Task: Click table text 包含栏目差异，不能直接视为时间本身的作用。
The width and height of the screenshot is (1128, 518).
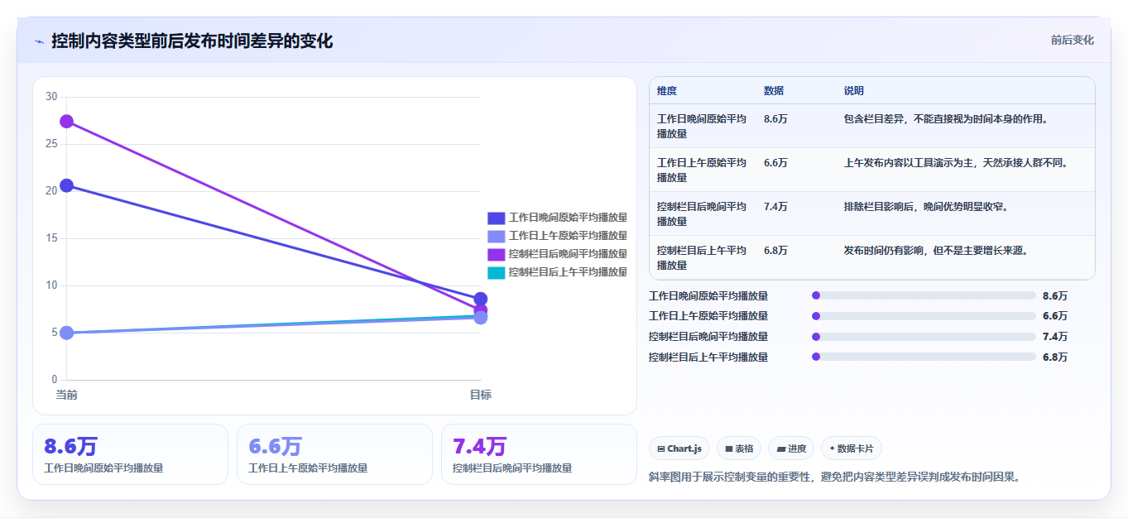Action: point(947,119)
